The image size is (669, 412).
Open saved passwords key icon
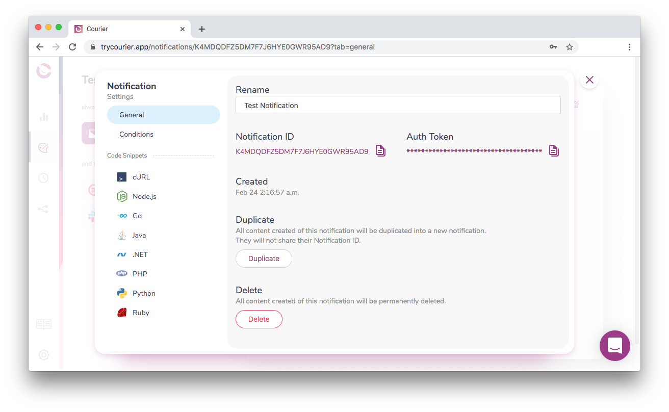pyautogui.click(x=553, y=47)
